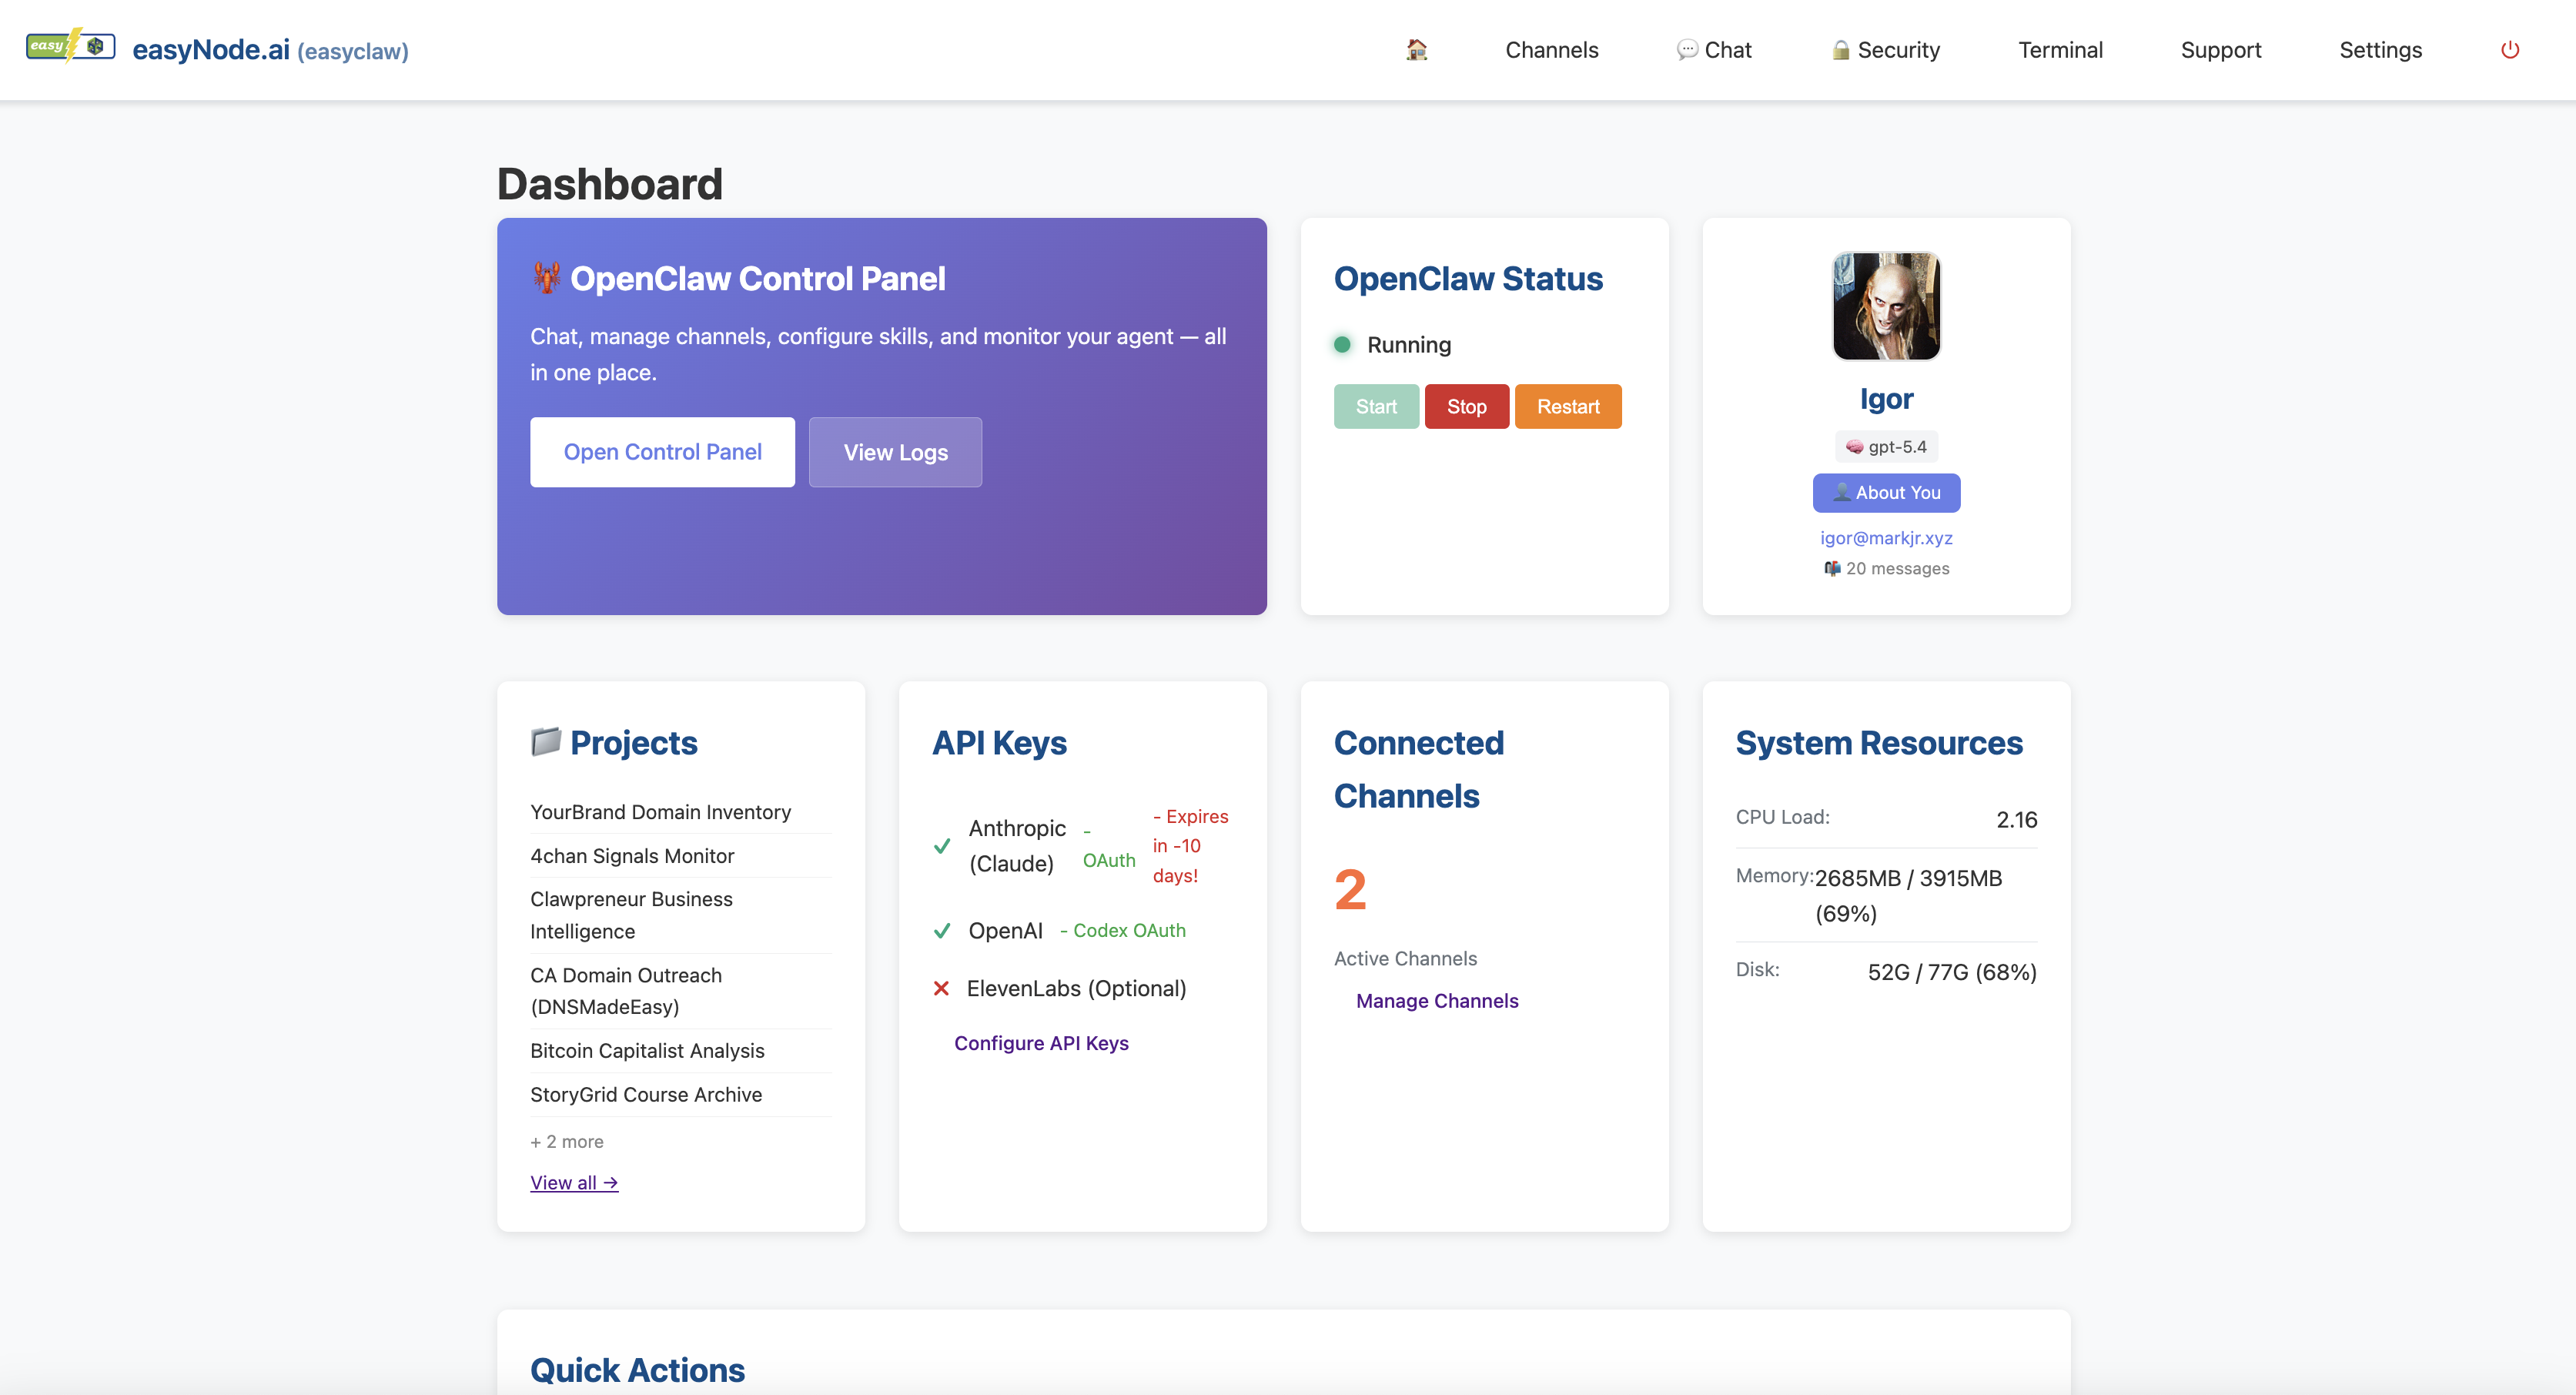Click the gpt-5.4 model badge
Screen dimensions: 2576x1395
(x=1886, y=447)
